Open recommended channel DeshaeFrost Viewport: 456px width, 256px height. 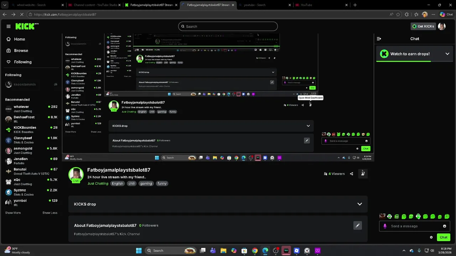point(31,119)
